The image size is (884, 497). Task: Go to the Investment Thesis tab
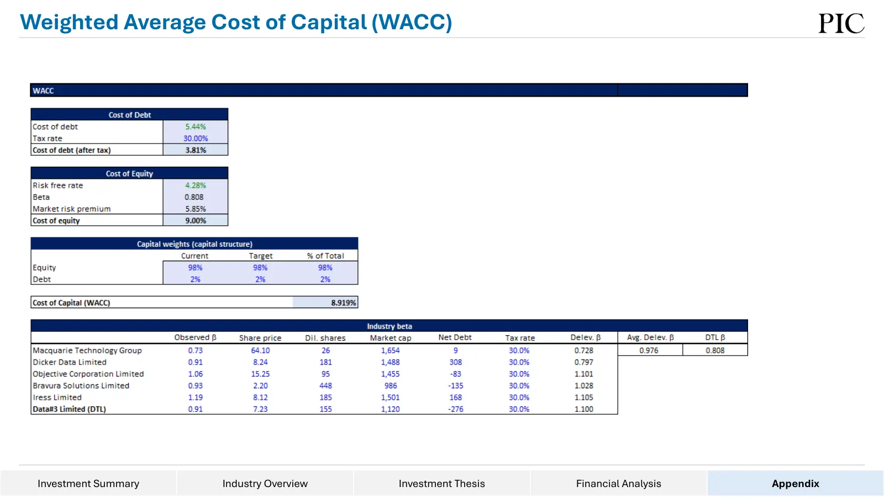(442, 483)
